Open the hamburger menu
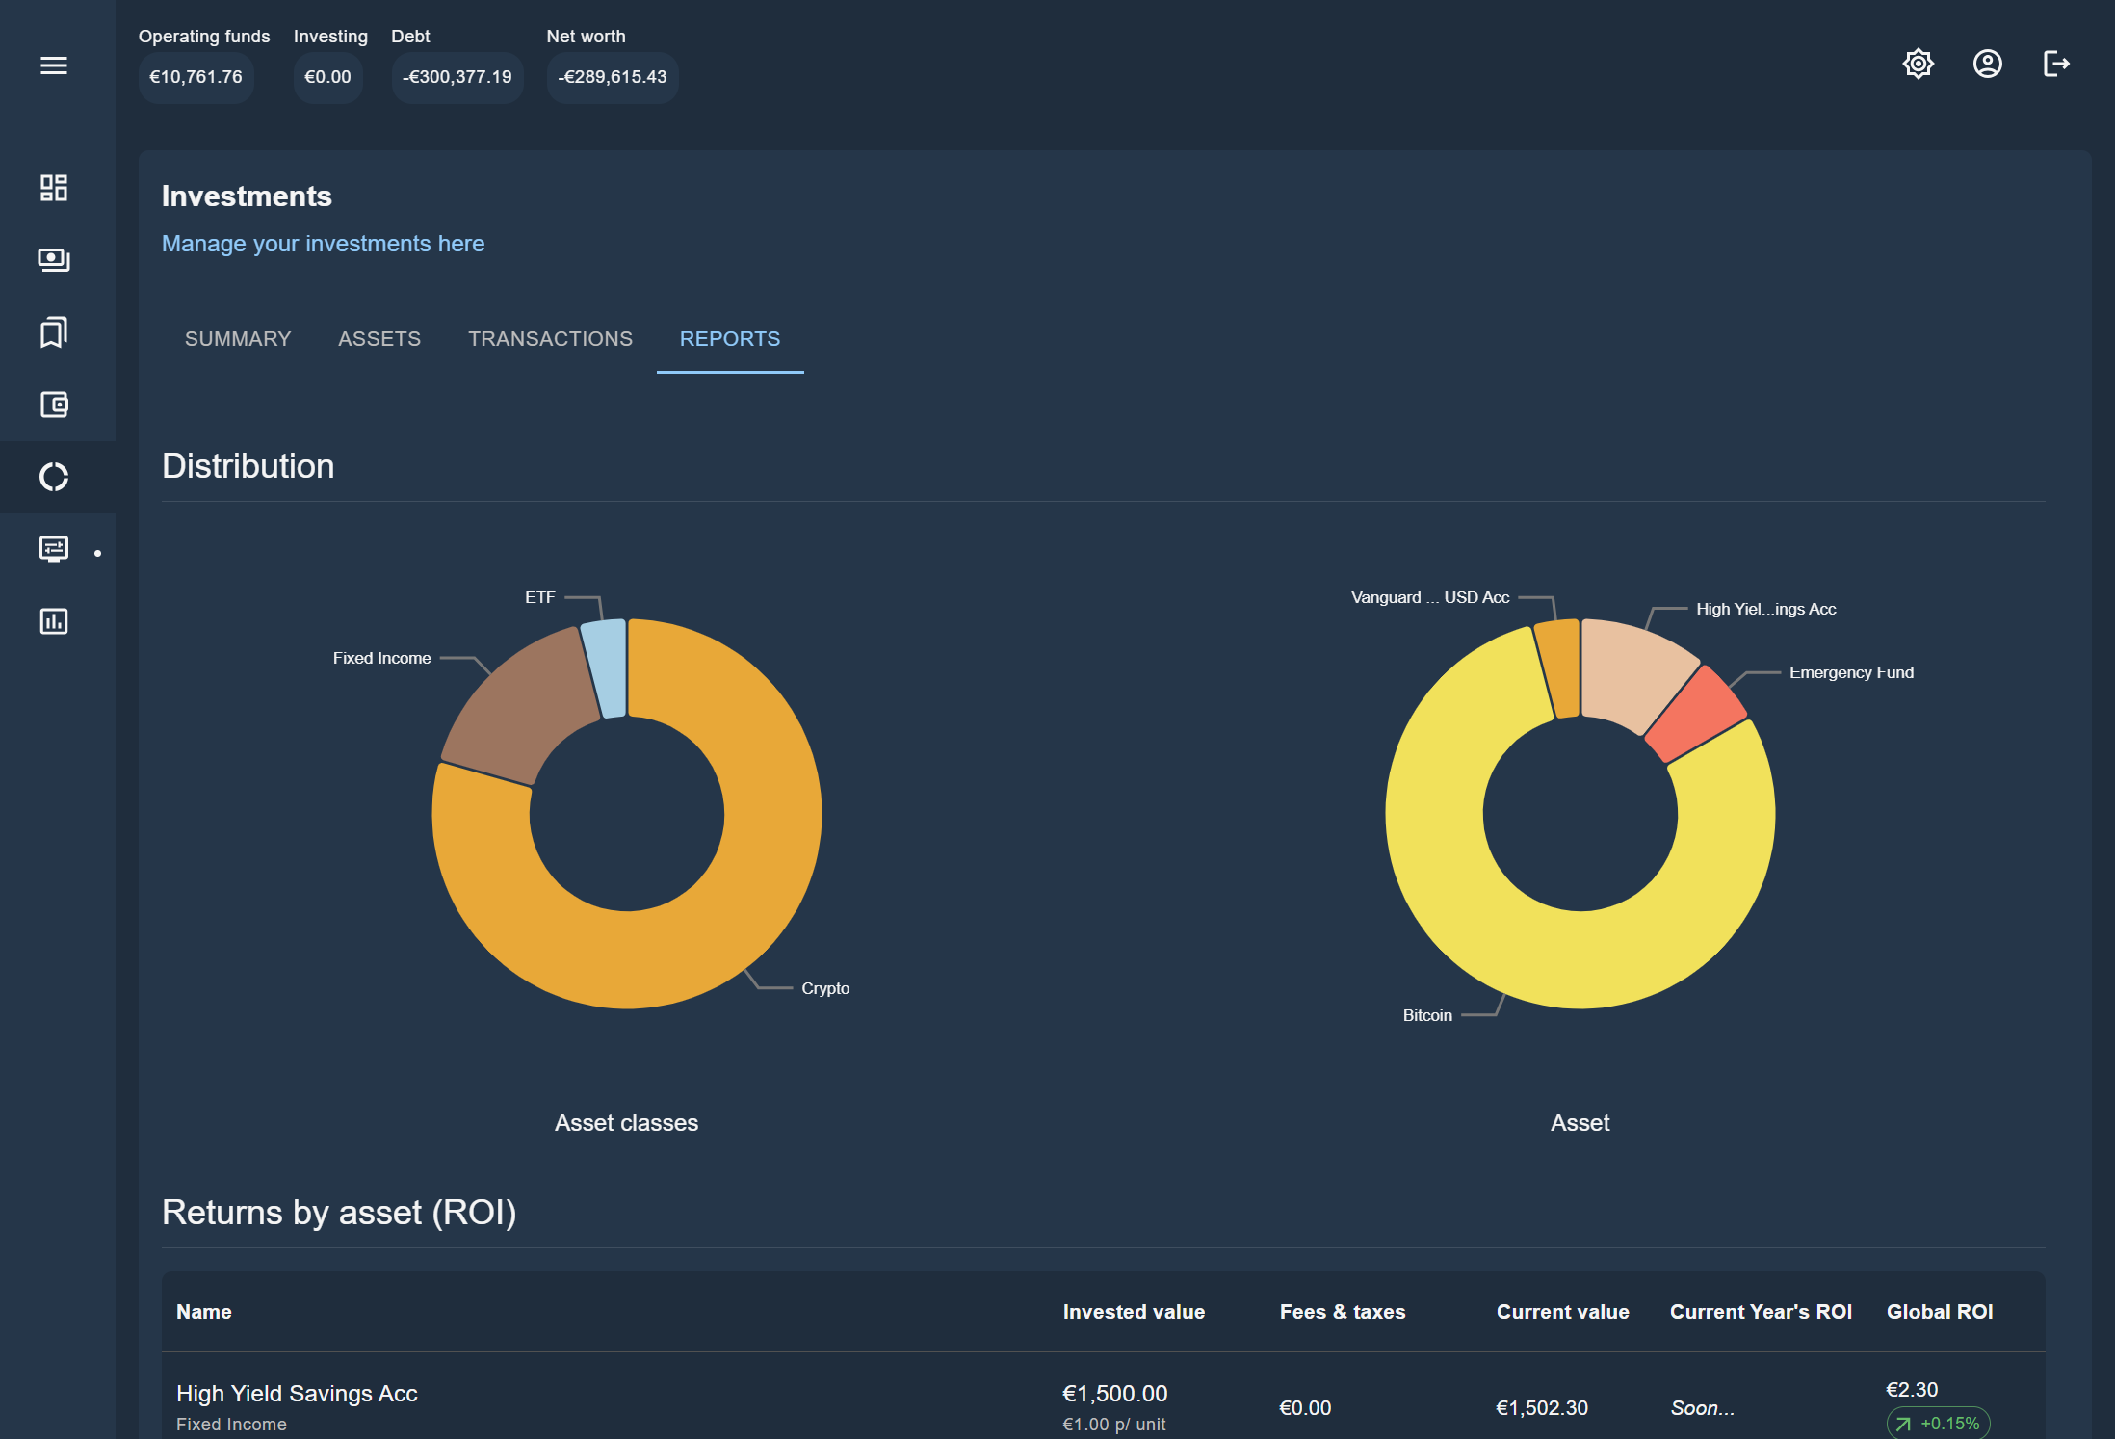This screenshot has width=2115, height=1439. (x=54, y=65)
